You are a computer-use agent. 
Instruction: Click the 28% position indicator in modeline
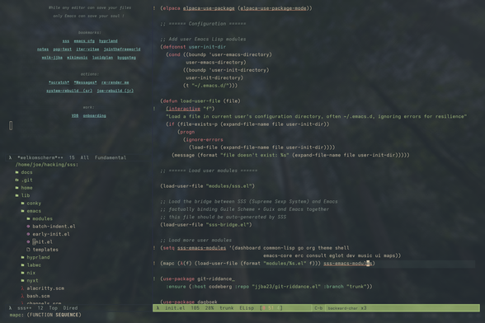point(210,308)
